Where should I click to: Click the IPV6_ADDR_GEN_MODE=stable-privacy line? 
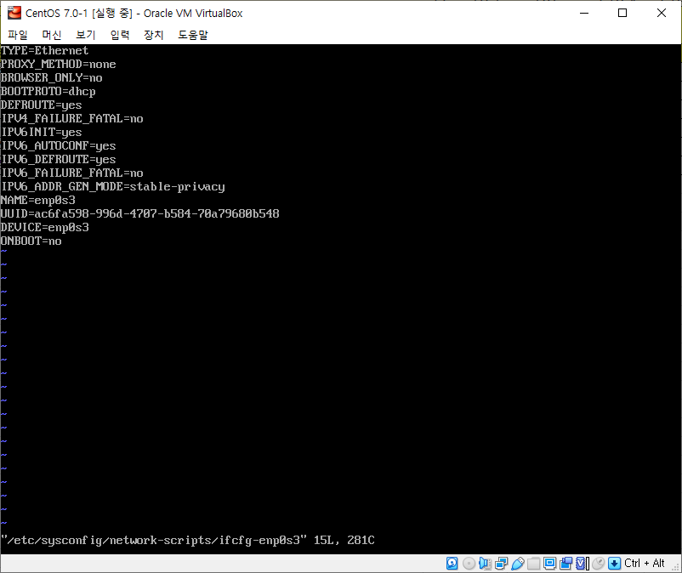click(x=112, y=186)
